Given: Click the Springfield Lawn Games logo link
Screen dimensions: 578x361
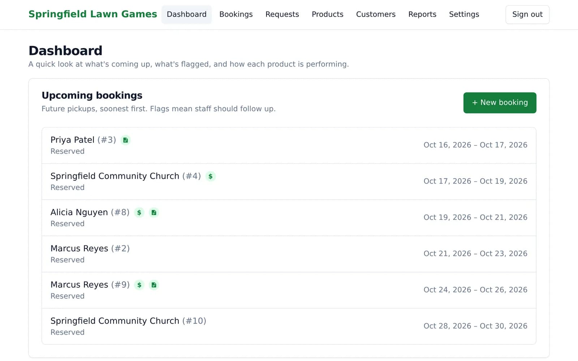Looking at the screenshot, I should click(x=93, y=14).
